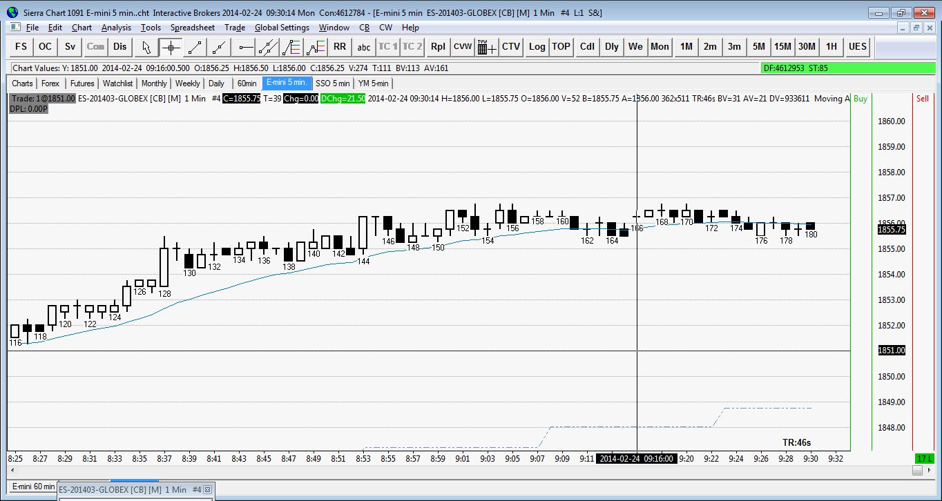Choose the Ray drawing tool
942x501 pixels.
pos(220,47)
